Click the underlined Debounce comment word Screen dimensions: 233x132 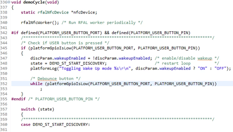coord(47,78)
